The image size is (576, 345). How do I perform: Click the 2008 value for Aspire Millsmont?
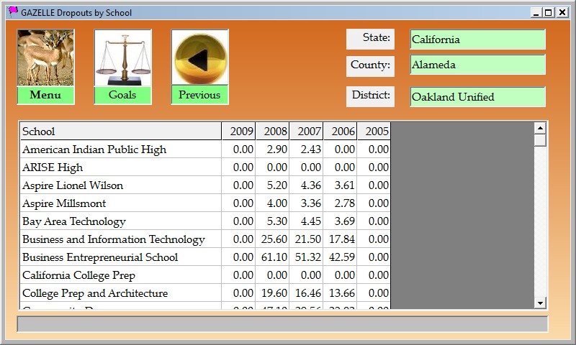274,203
